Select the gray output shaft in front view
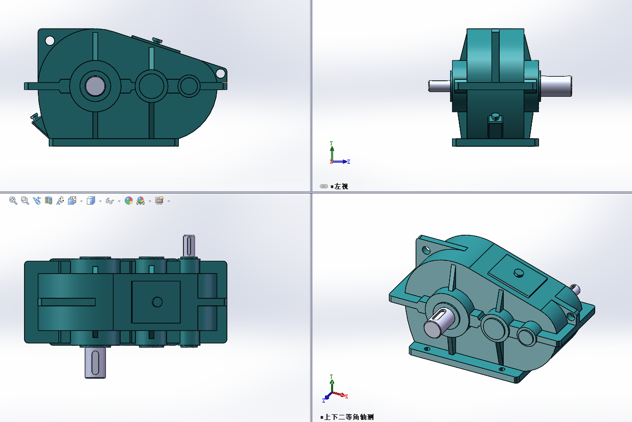The height and width of the screenshot is (422, 632). (x=95, y=85)
